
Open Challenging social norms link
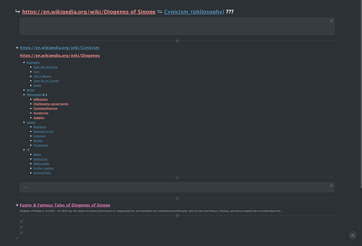pos(51,104)
